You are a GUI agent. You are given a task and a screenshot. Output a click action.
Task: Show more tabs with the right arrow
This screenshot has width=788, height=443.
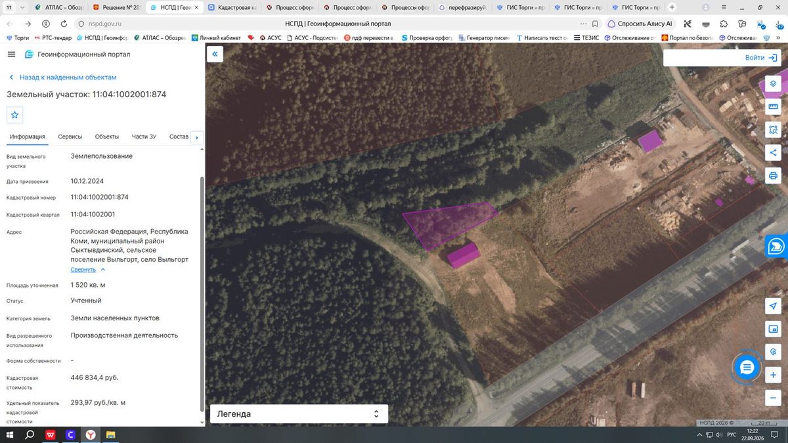[196, 137]
